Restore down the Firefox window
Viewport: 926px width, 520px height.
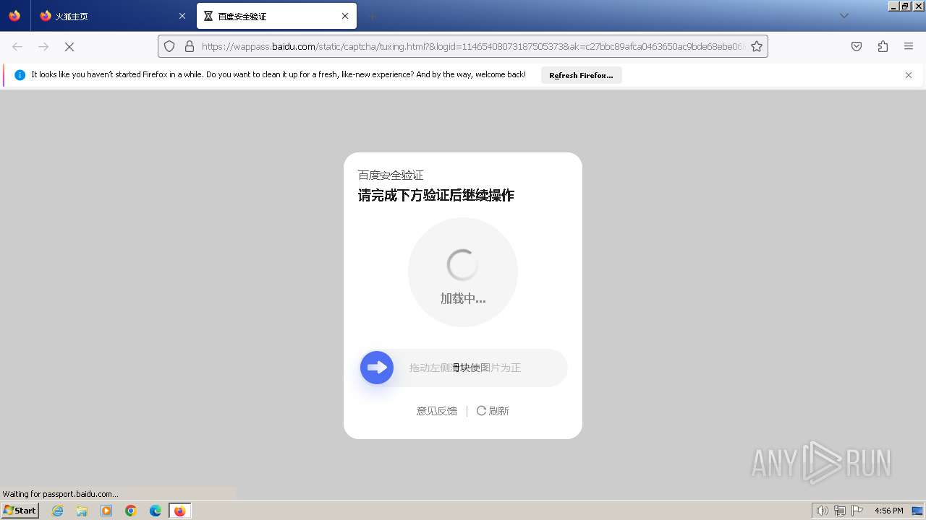click(x=905, y=6)
